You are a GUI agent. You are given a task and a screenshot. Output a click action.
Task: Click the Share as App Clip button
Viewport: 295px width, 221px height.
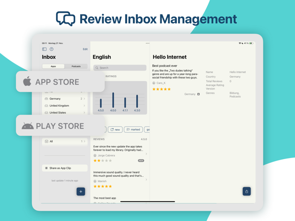pos(65,168)
